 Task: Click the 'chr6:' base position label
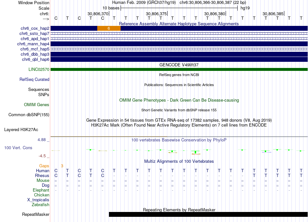tap(45, 14)
